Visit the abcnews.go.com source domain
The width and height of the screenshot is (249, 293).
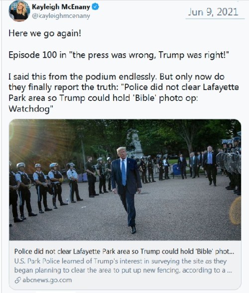47,280
